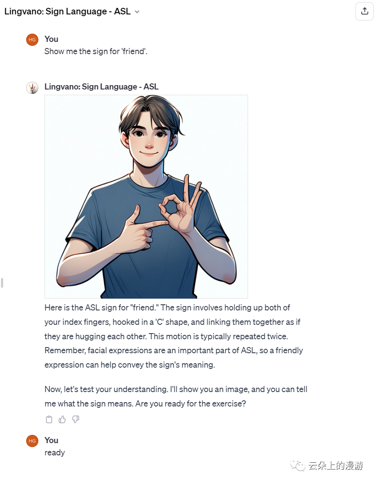Screen dimensions: 375x482
Task: Click the paragraph beginning "Now, let's test your understanding"
Action: tap(176, 396)
